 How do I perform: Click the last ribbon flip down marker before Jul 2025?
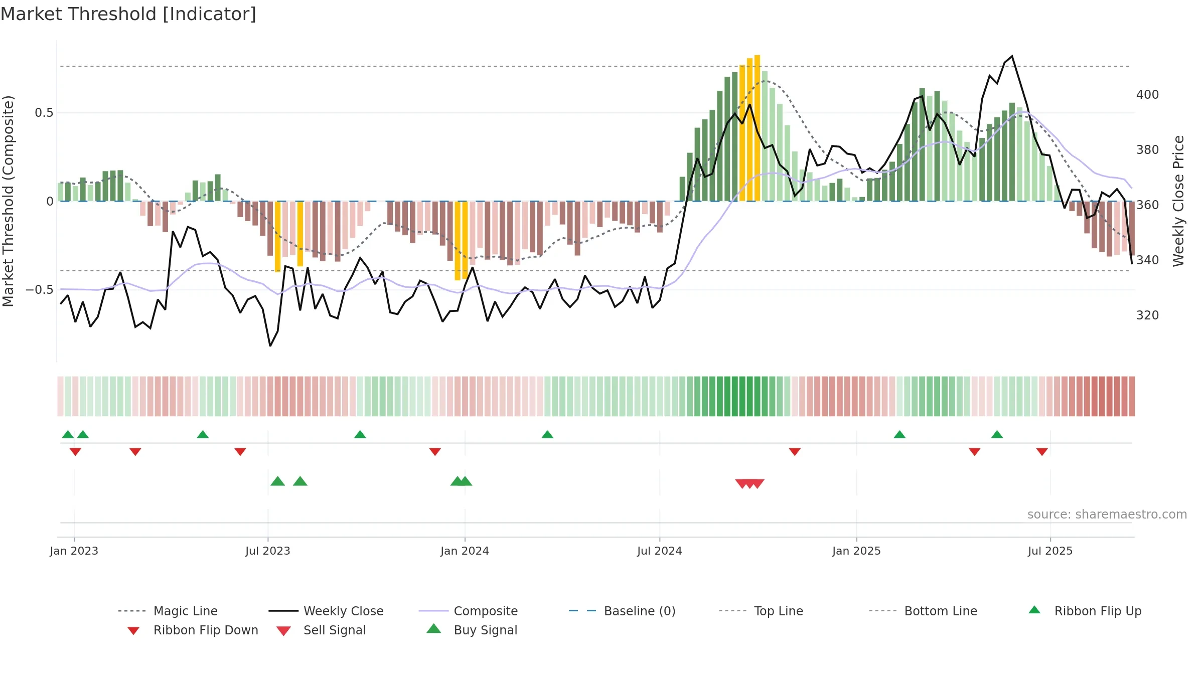[x=1042, y=452]
